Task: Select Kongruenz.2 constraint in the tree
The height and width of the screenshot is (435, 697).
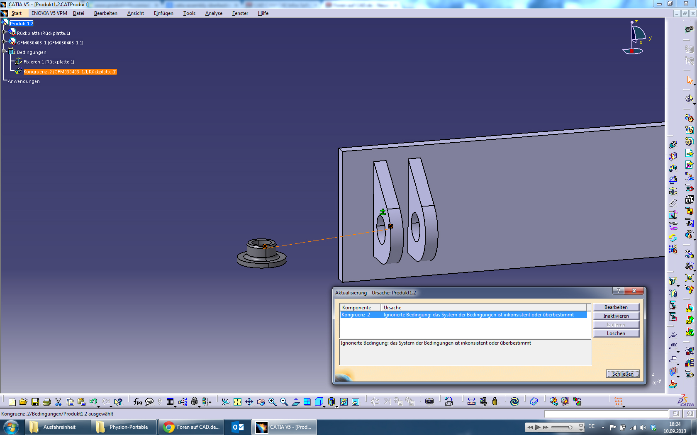Action: point(70,72)
